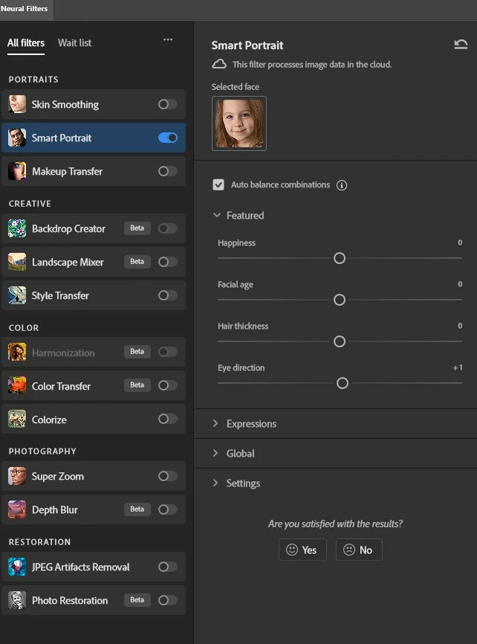
Task: Click the Eye direction slider handle
Action: 343,383
